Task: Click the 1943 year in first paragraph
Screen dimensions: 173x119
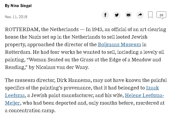Action: click(97, 29)
